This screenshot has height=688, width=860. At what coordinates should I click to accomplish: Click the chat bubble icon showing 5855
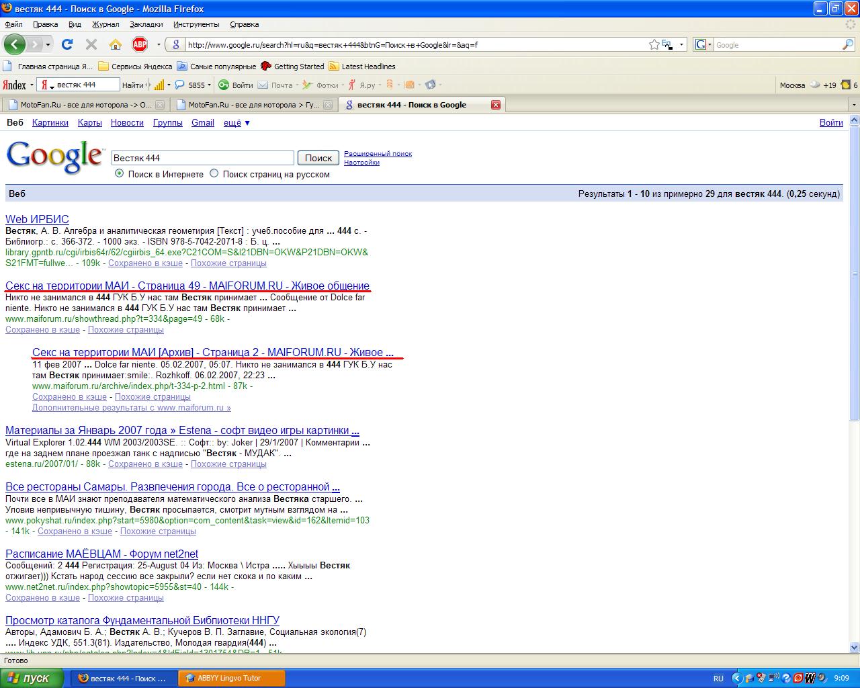click(180, 85)
